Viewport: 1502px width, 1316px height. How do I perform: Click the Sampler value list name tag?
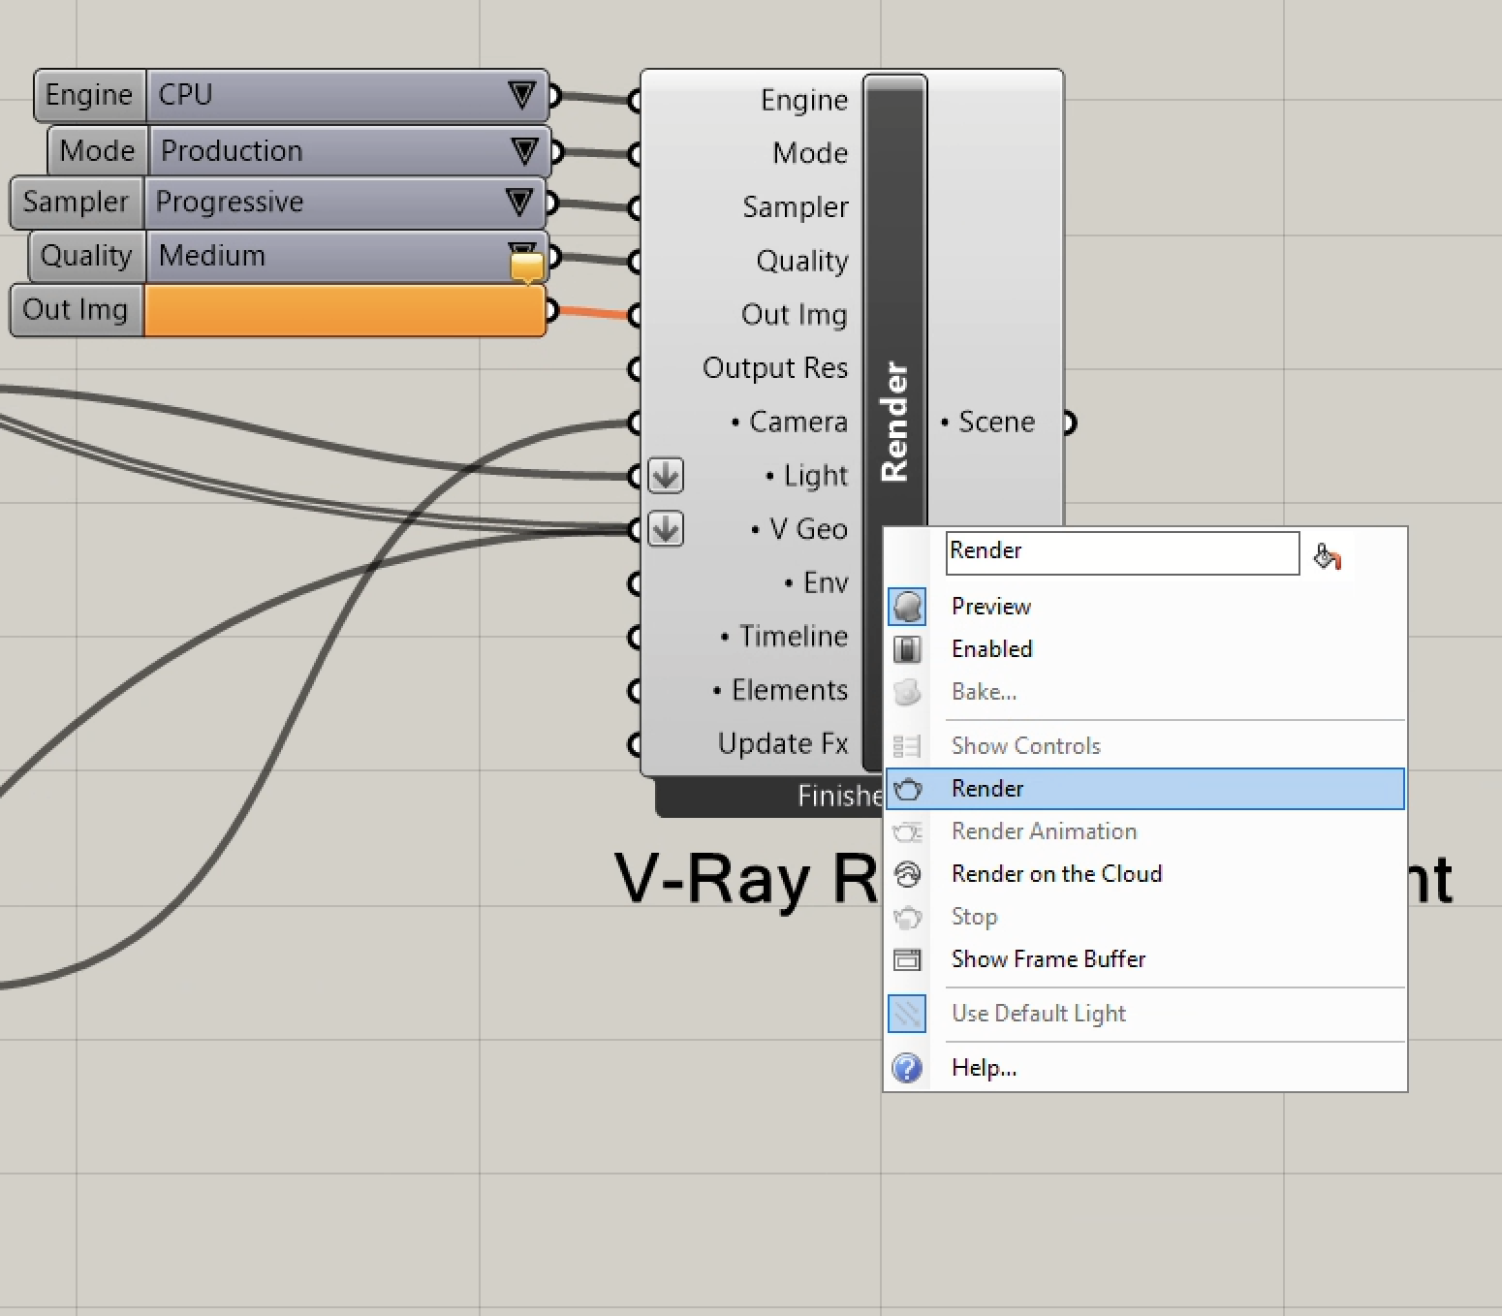pyautogui.click(x=76, y=203)
